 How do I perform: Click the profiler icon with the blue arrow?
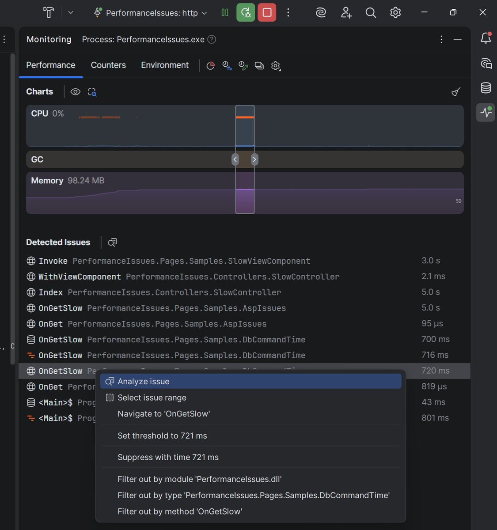[227, 66]
